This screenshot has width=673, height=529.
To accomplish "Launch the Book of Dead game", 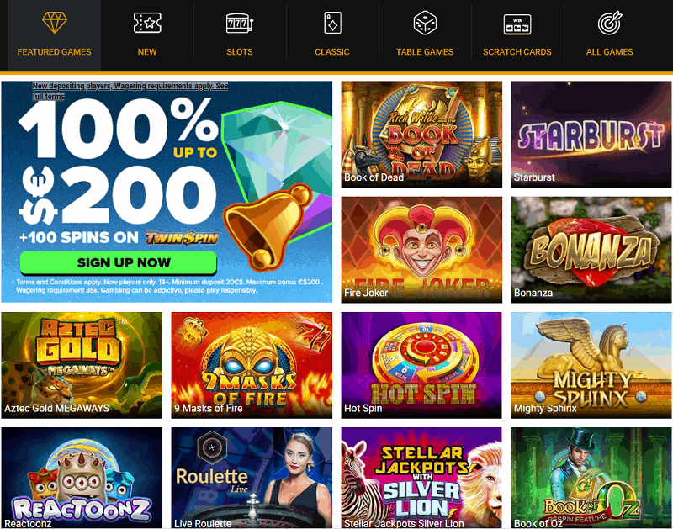I will [x=421, y=135].
